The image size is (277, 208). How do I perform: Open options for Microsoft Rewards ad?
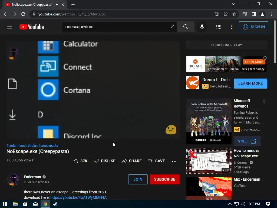[x=264, y=102]
